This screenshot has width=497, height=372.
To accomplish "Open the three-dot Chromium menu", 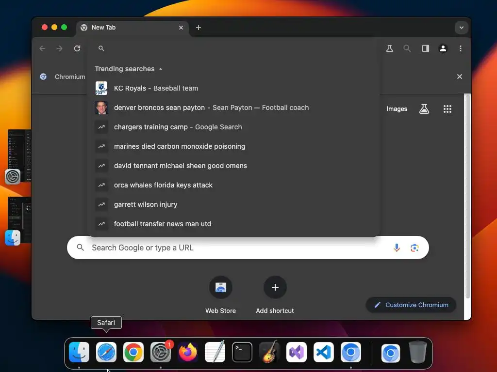I will pyautogui.click(x=461, y=48).
